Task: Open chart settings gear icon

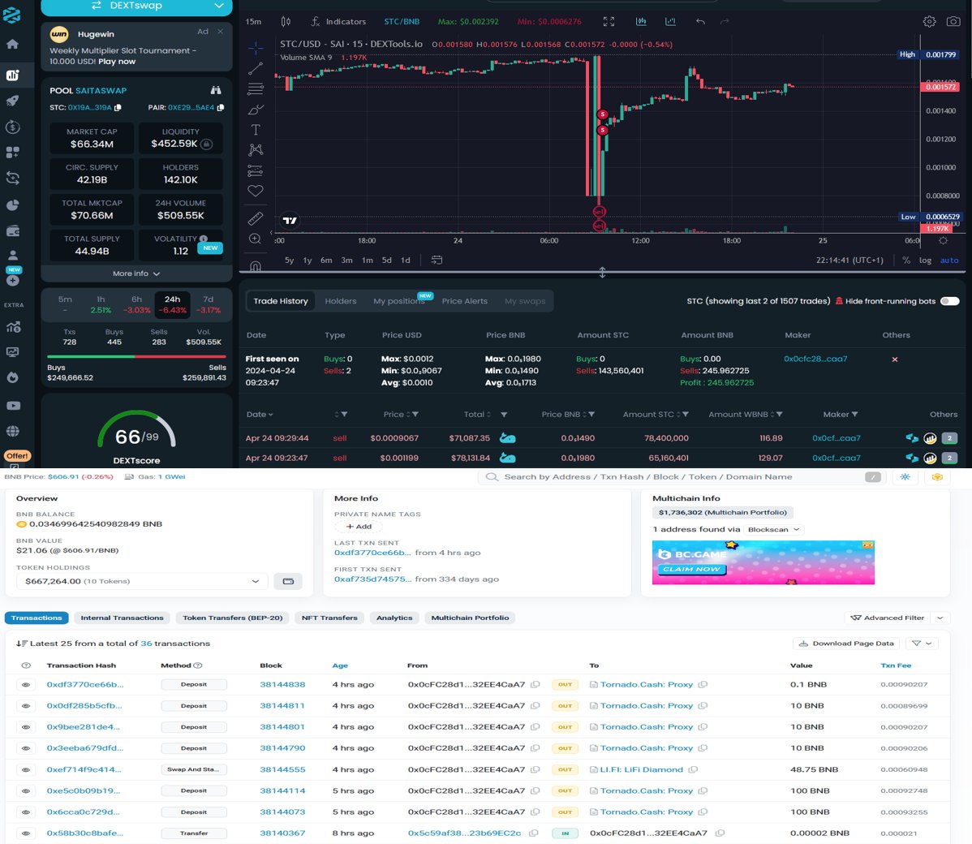Action: [x=929, y=22]
